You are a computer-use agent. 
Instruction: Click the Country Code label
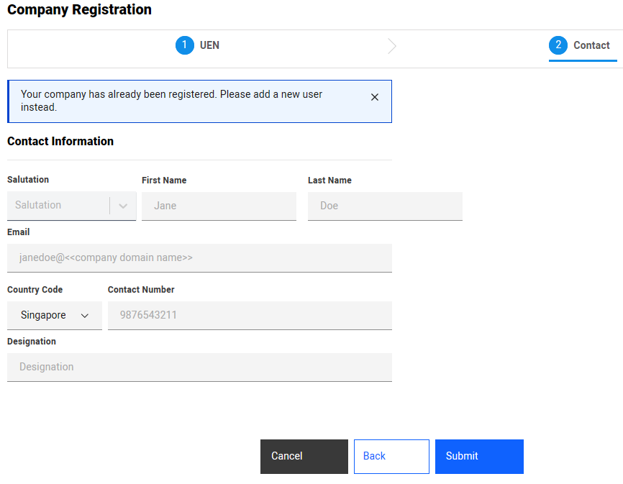[x=35, y=289]
